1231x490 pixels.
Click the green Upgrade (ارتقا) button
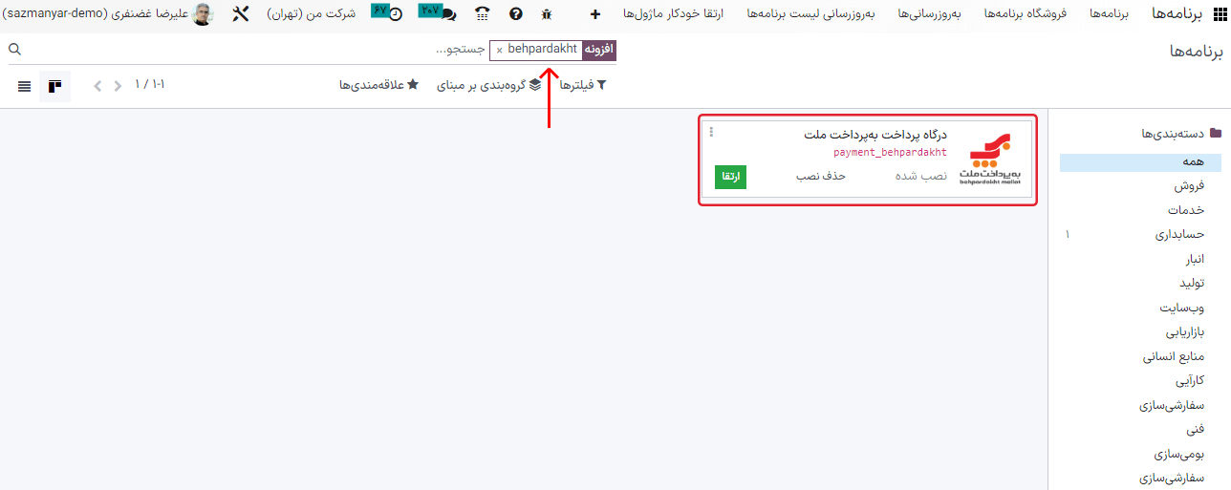730,177
